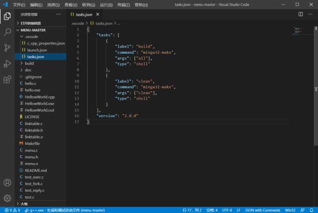Open c_cpp_properties.json in explorer
318x213 pixels.
coord(41,43)
